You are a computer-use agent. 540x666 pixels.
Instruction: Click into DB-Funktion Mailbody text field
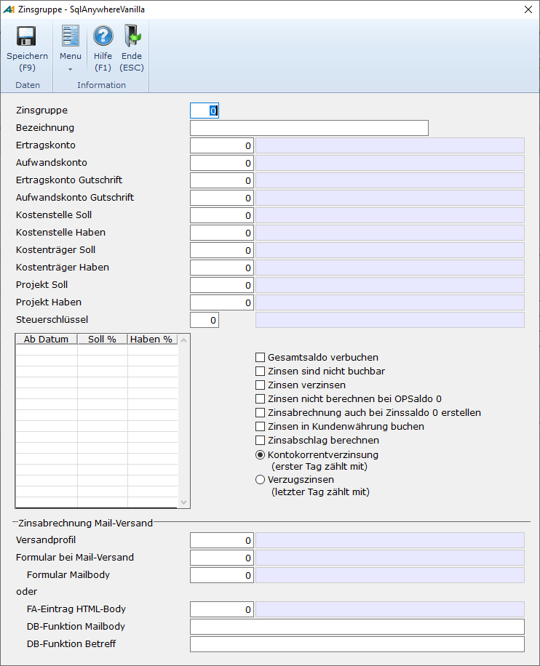click(x=357, y=627)
